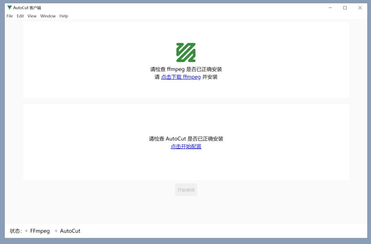Click the AutoCut status indicator dot
Screen dimensions: 371x244
coord(56,231)
